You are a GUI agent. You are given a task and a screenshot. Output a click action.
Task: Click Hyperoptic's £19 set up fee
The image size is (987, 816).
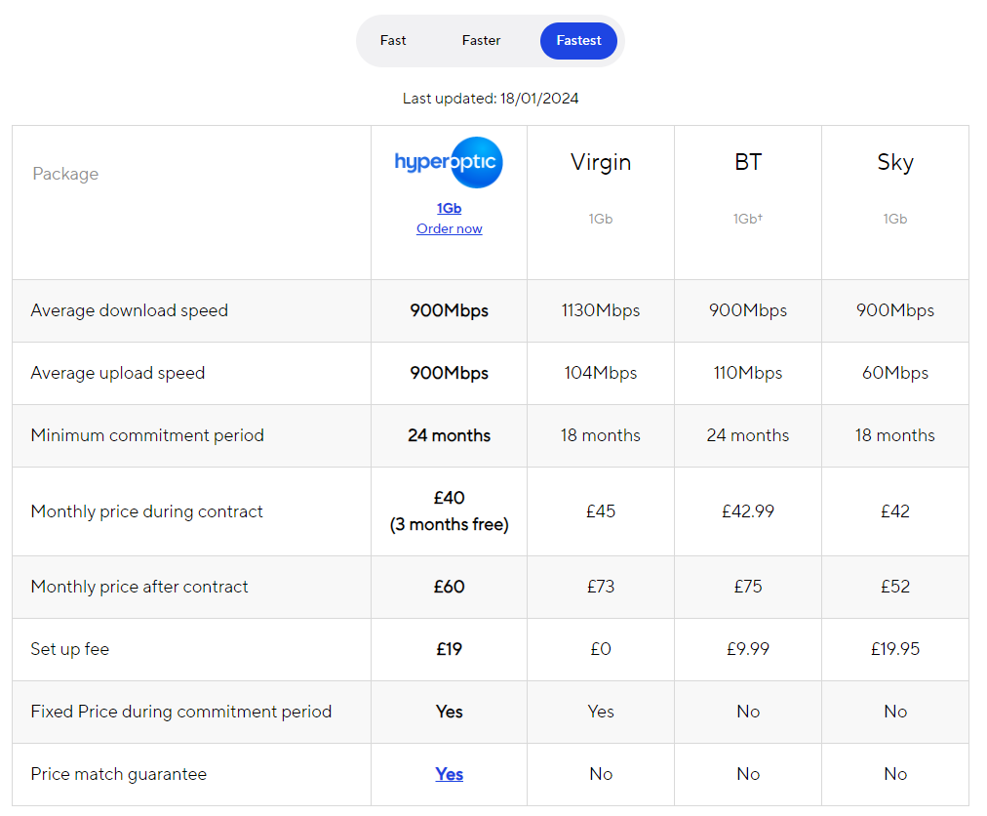click(x=449, y=648)
